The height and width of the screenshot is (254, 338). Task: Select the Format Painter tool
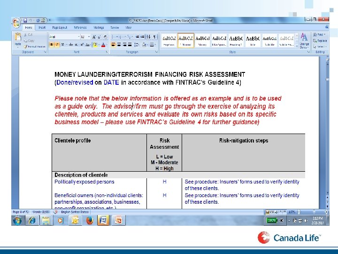point(34,47)
